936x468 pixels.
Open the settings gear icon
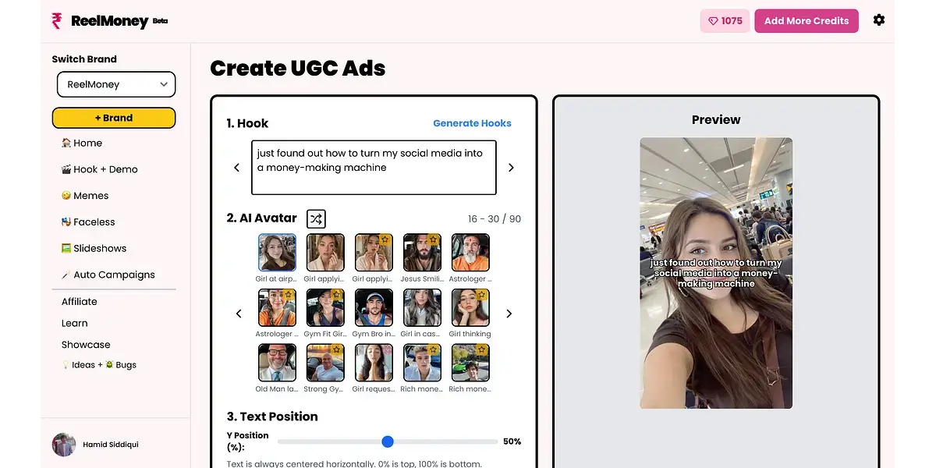pos(879,20)
